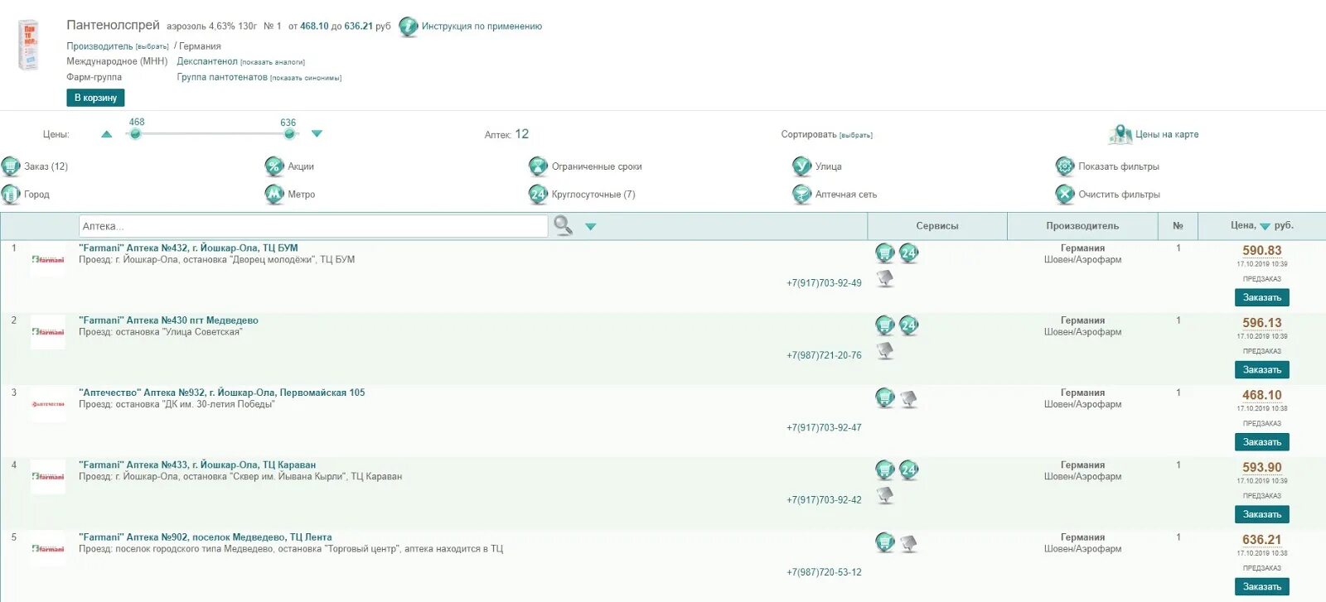Click Очистить фильтры icon
The image size is (1326, 602).
click(1065, 195)
